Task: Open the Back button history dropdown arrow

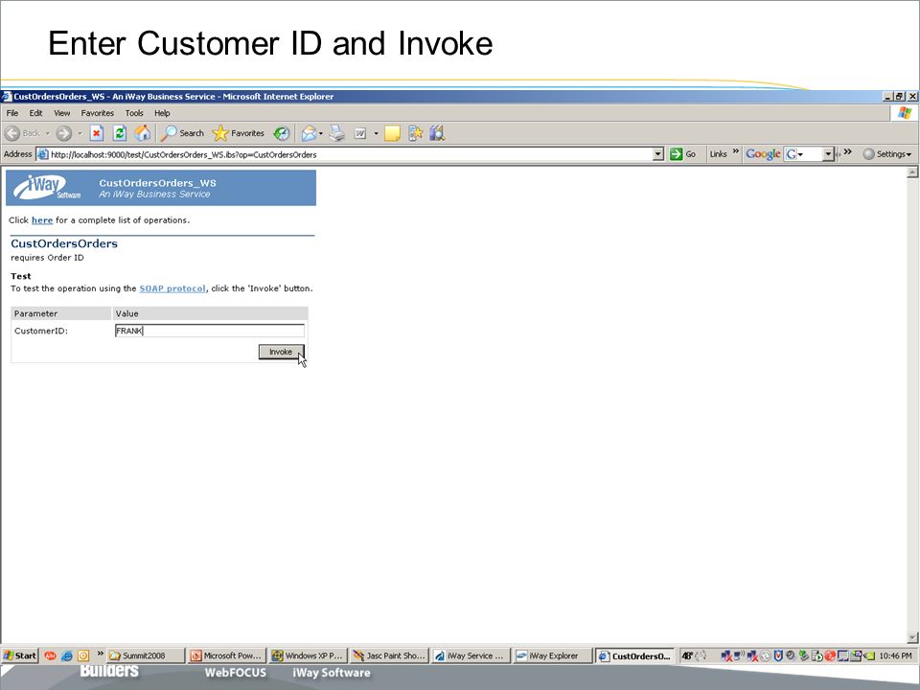Action: (48, 133)
